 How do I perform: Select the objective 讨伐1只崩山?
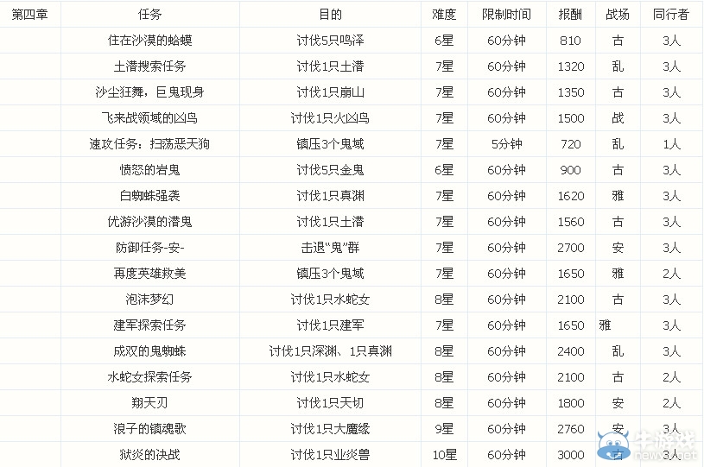pyautogui.click(x=330, y=92)
